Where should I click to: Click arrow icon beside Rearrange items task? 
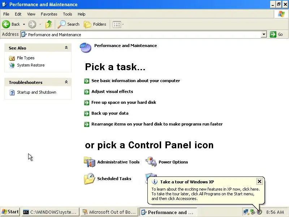(87, 124)
